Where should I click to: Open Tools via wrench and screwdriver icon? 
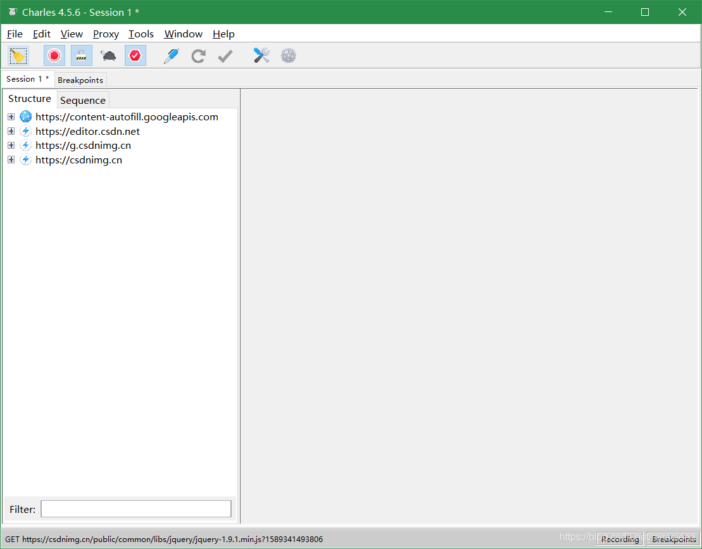[x=261, y=56]
